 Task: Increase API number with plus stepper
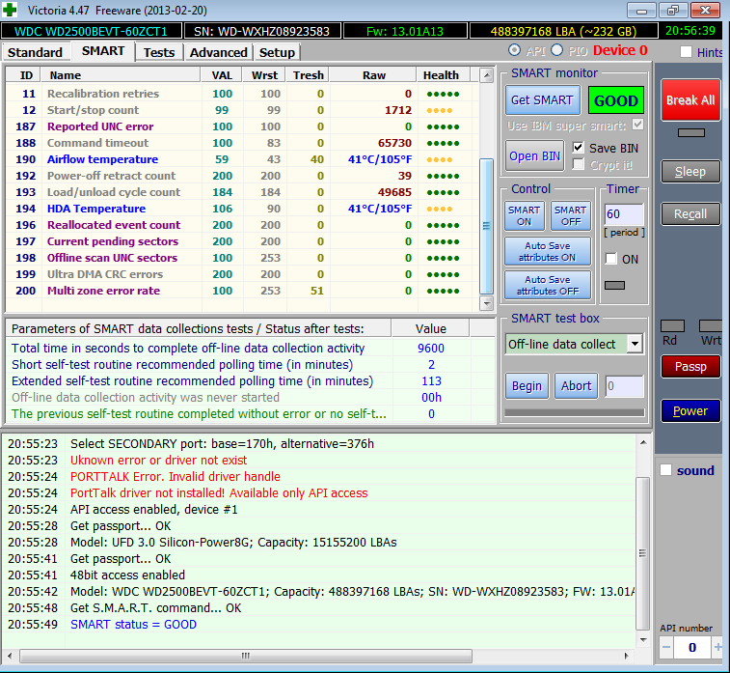point(717,647)
